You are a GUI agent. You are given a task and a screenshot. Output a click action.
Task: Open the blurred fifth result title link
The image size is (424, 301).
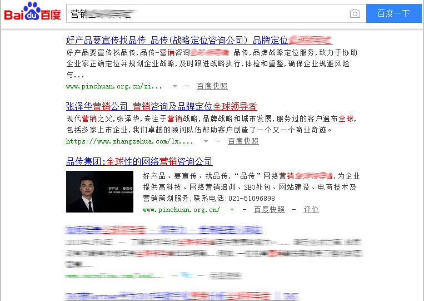(182, 296)
